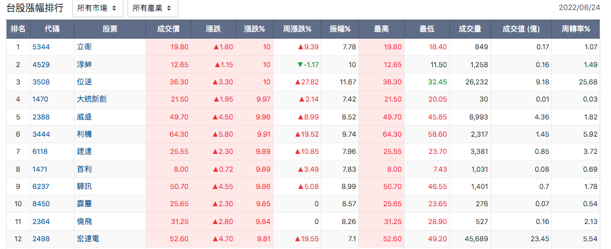Select the volume 8,993 cell
Image resolution: width=611 pixels, height=249 pixels.
470,117
